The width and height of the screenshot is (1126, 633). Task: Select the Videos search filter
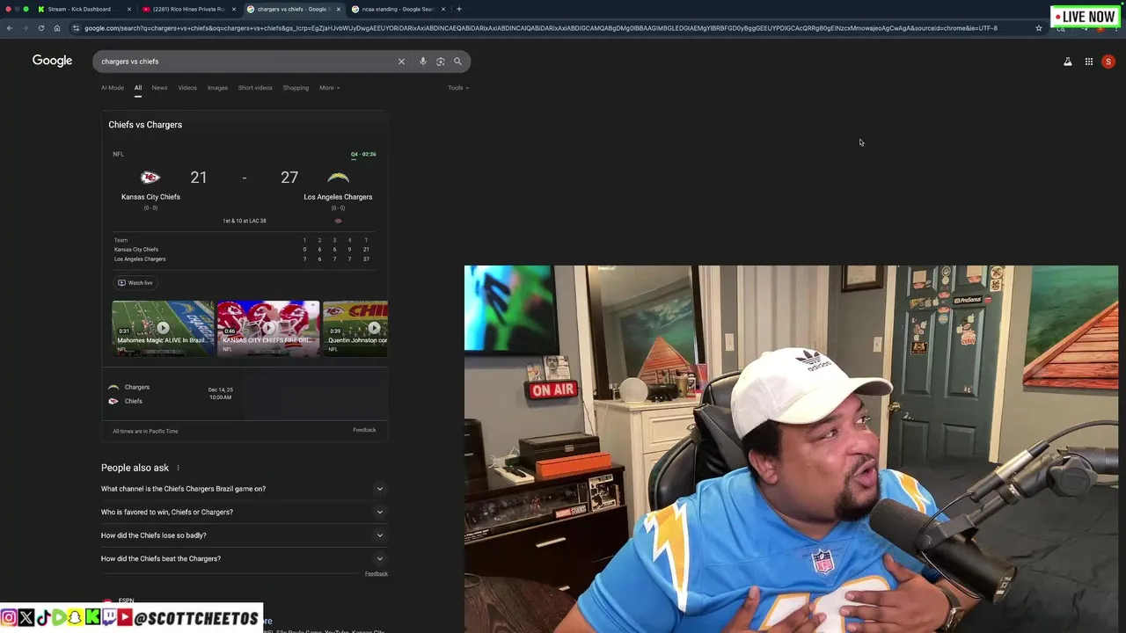tap(187, 88)
